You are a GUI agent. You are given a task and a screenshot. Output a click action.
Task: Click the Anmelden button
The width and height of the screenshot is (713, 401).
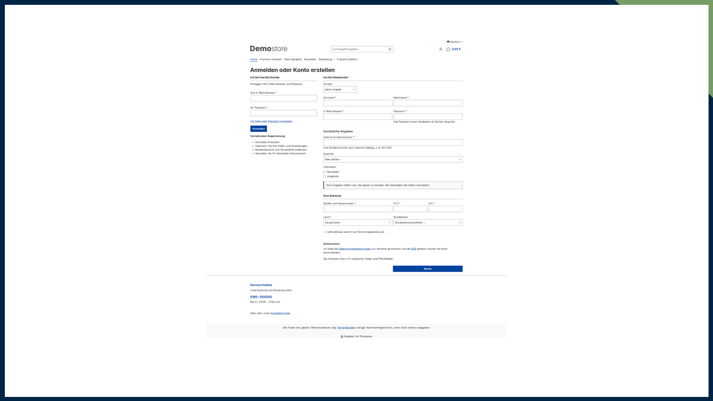coord(258,129)
